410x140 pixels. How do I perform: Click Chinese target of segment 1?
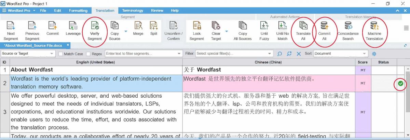202,70
